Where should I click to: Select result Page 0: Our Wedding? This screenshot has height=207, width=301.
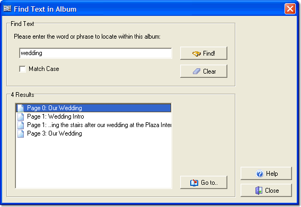(93, 108)
